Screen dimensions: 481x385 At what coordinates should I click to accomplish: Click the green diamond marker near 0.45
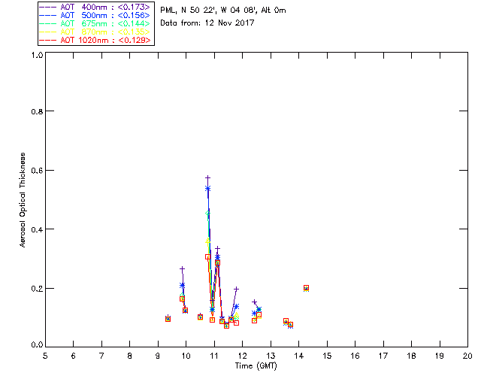pos(207,214)
